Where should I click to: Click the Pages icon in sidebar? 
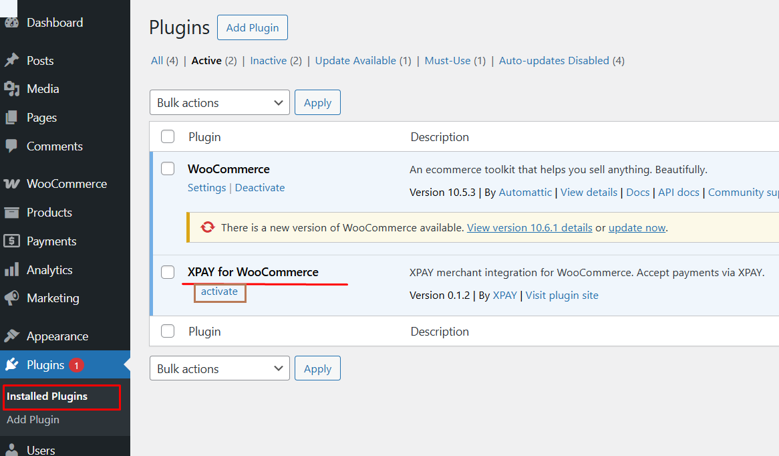(11, 118)
